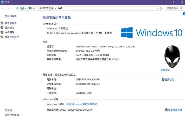Open Help via blue question icon
This screenshot has width=185, height=120.
click(184, 14)
